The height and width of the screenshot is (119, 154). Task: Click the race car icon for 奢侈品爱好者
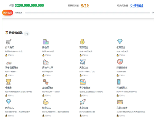click(x=9, y=63)
